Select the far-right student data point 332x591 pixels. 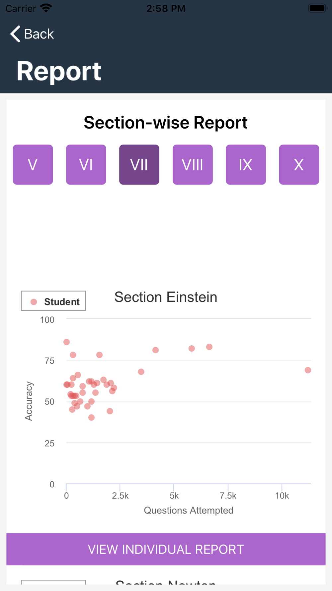(308, 370)
